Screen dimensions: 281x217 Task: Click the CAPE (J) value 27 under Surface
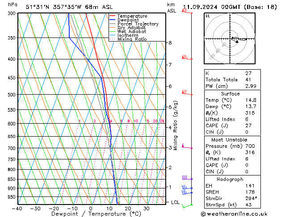click(x=248, y=125)
